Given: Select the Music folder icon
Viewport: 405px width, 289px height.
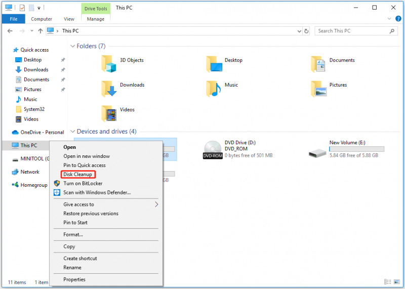Looking at the screenshot, I should (x=213, y=89).
